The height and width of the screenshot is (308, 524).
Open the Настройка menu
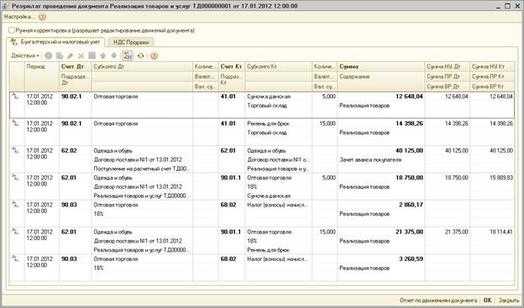pos(19,17)
